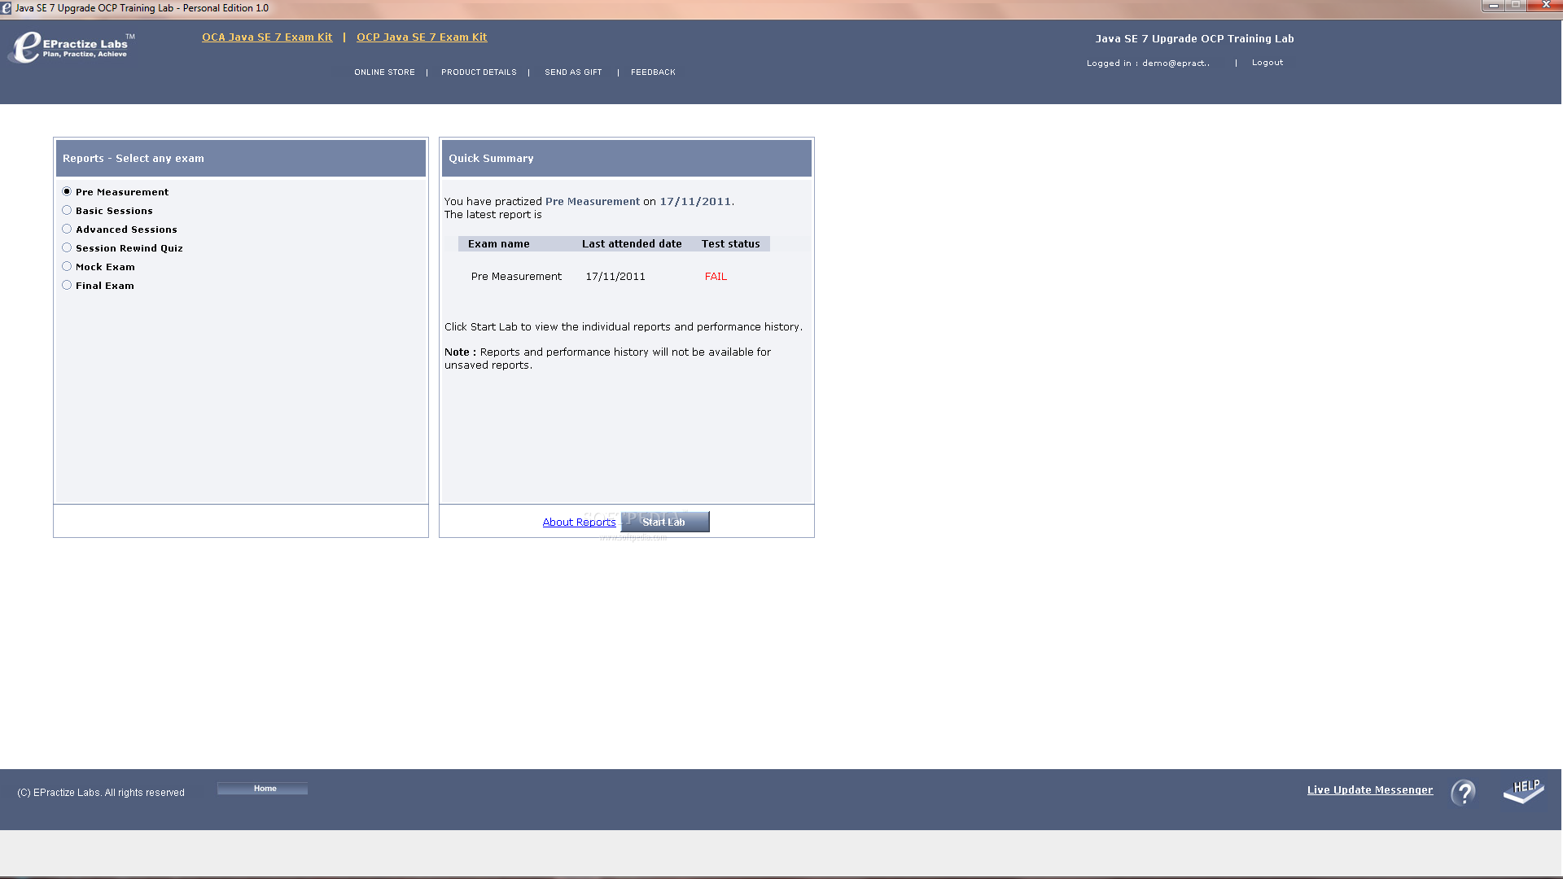
Task: Open the question mark help icon
Action: click(1463, 792)
